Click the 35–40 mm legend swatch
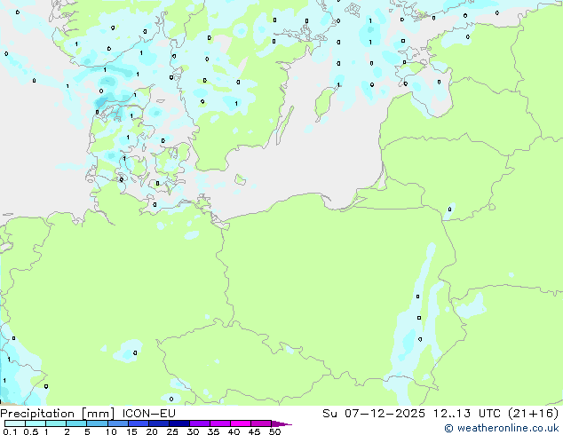This screenshot has width=563, height=435. 219,423
